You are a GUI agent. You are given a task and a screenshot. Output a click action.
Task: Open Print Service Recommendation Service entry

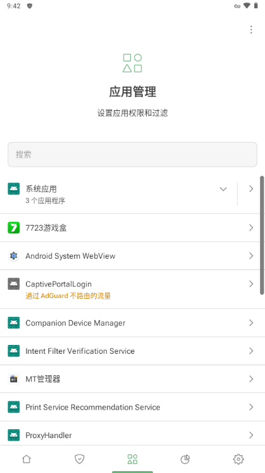pos(132,407)
